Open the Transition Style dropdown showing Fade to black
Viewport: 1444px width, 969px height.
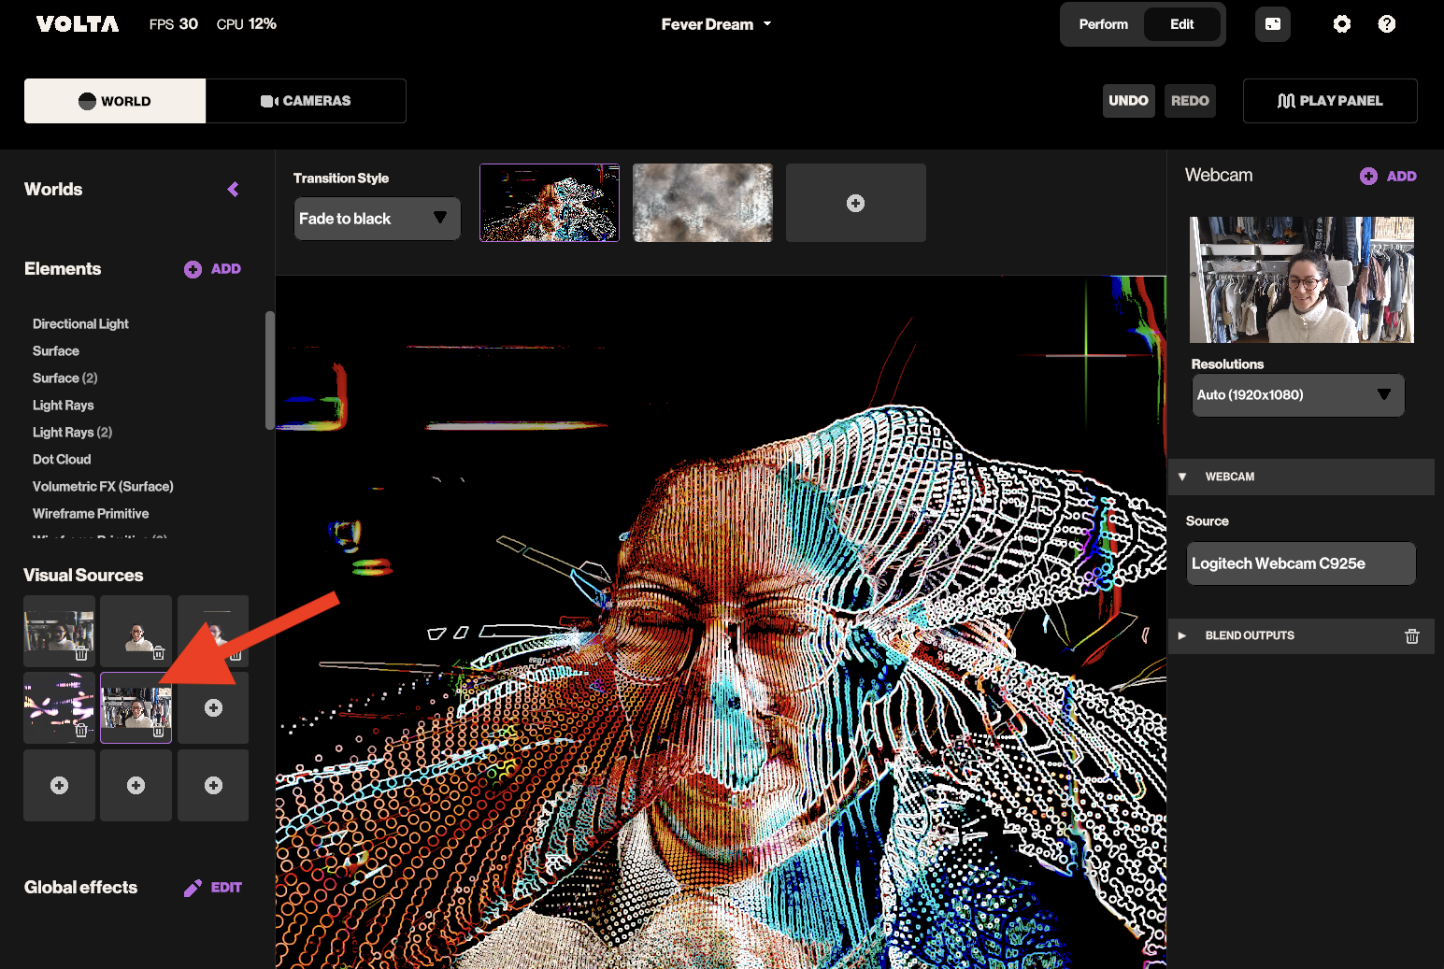(378, 219)
